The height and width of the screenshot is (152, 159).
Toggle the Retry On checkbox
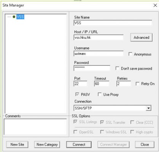138,84
